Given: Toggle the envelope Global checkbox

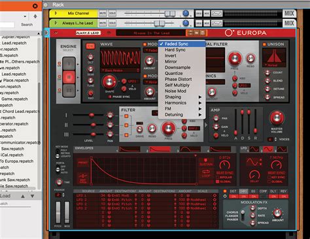Looking at the screenshot, I should (x=217, y=182).
